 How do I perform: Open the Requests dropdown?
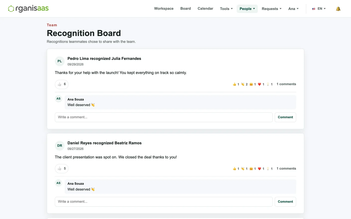pos(272,9)
